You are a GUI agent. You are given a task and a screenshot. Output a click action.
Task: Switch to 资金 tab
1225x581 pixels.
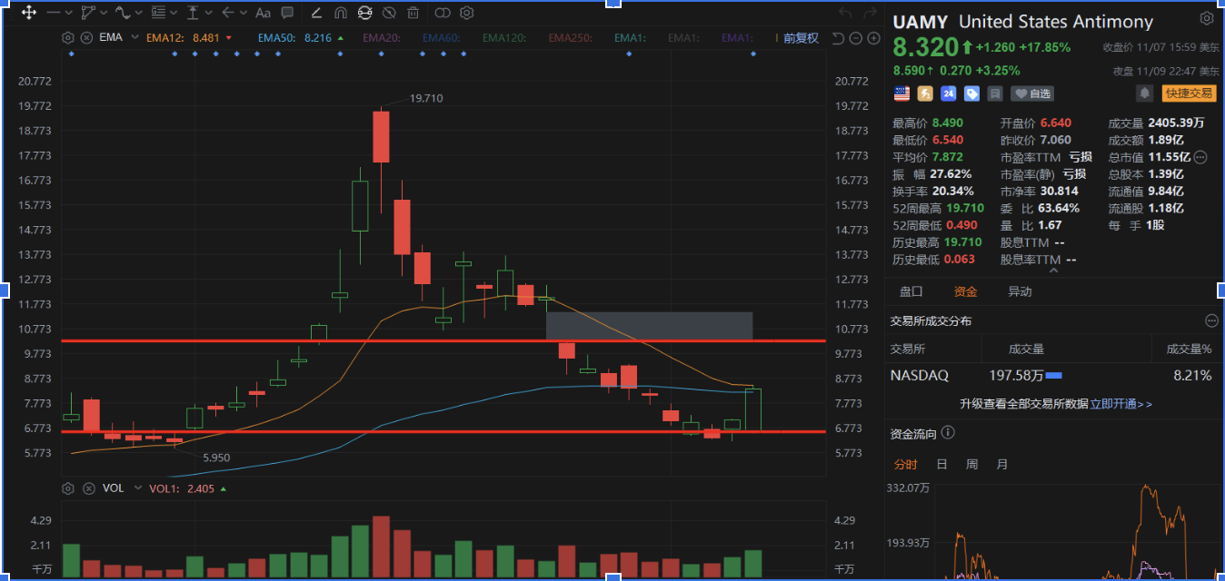[x=965, y=291]
